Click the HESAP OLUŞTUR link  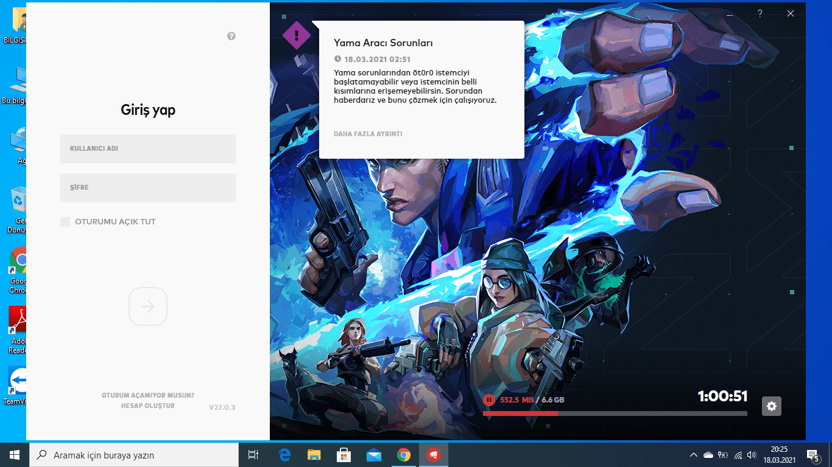148,406
